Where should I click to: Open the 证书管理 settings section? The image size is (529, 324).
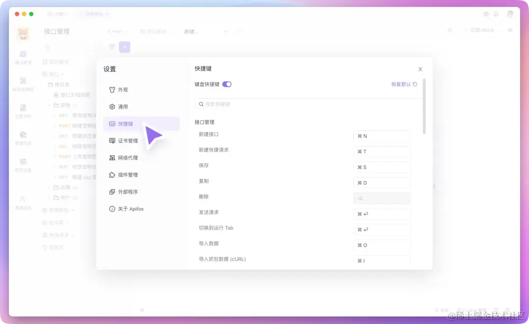[124, 140]
